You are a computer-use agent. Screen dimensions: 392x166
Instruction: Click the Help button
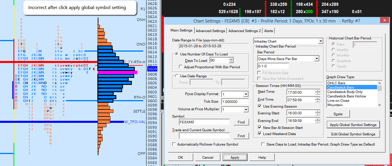[262, 157]
